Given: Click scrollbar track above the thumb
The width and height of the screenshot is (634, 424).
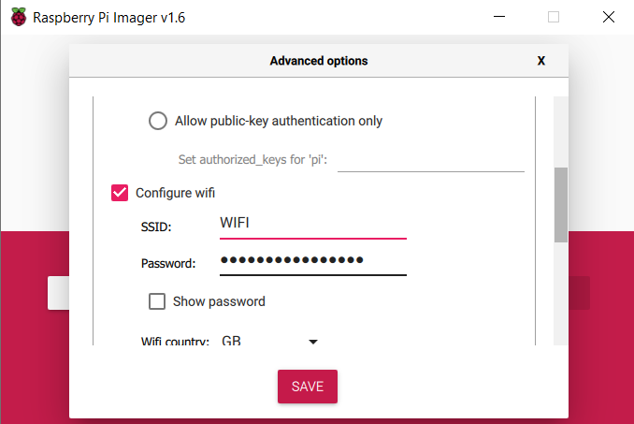Looking at the screenshot, I should 561,131.
